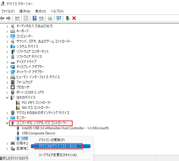Choose ドライバーの更新(P) in context menu
The width and height of the screenshot is (179, 161).
[52, 140]
